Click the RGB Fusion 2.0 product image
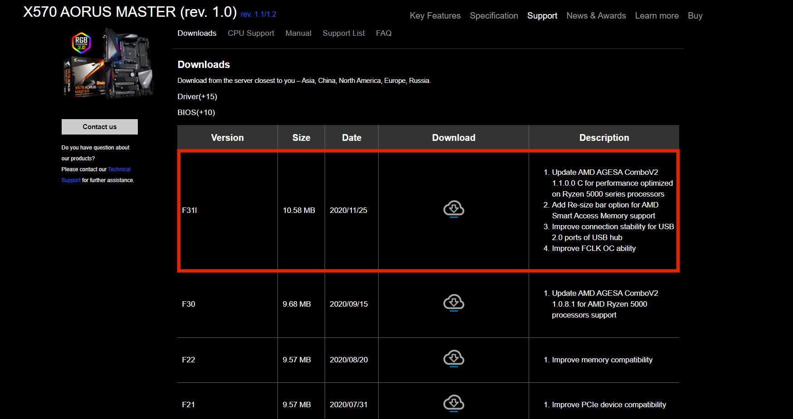The height and width of the screenshot is (419, 793). (108, 63)
